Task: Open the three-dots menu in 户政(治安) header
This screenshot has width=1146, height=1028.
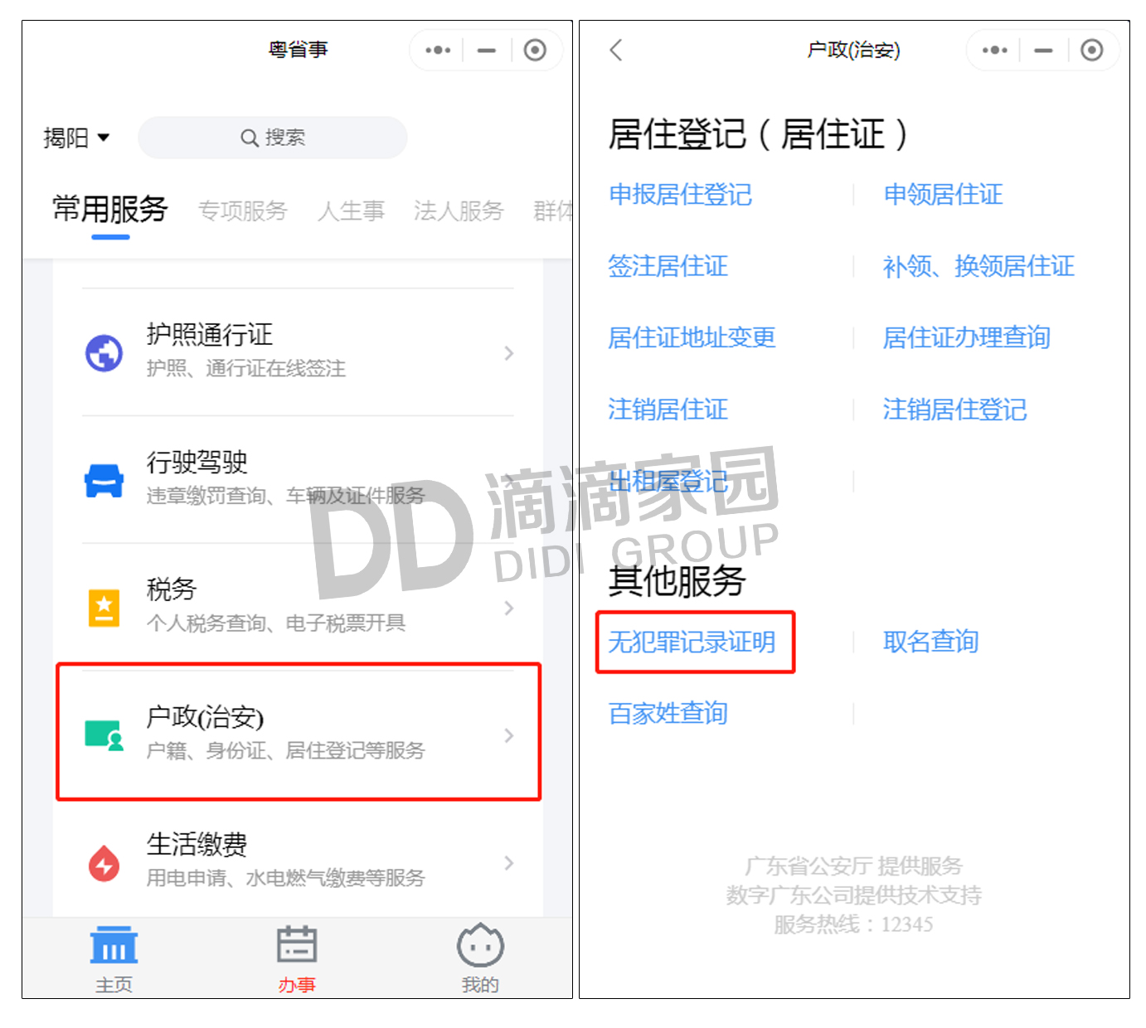Action: tap(994, 51)
